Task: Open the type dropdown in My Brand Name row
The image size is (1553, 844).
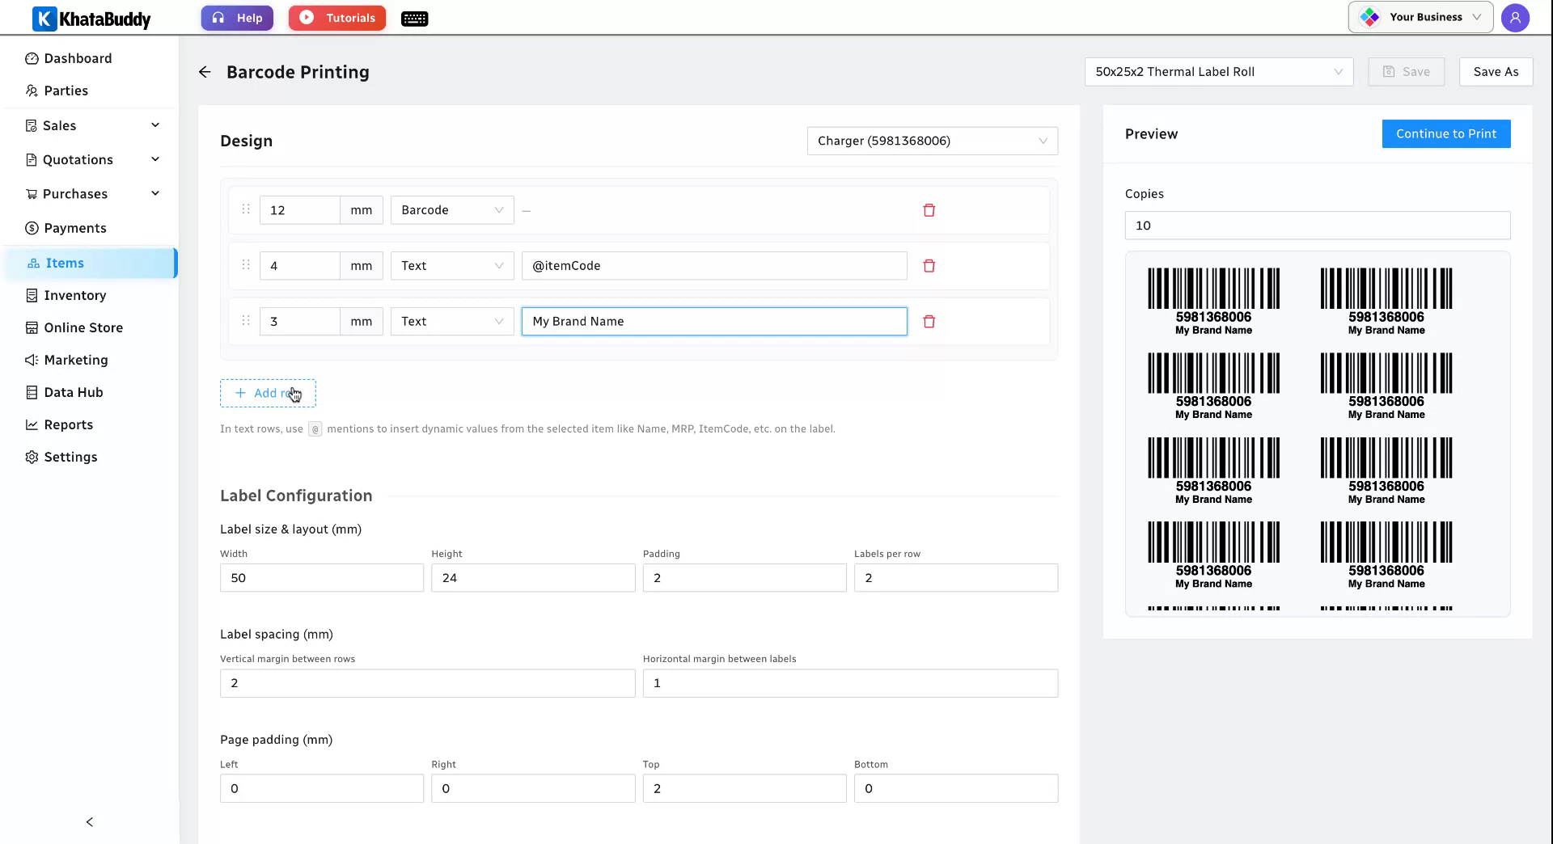Action: coord(452,322)
